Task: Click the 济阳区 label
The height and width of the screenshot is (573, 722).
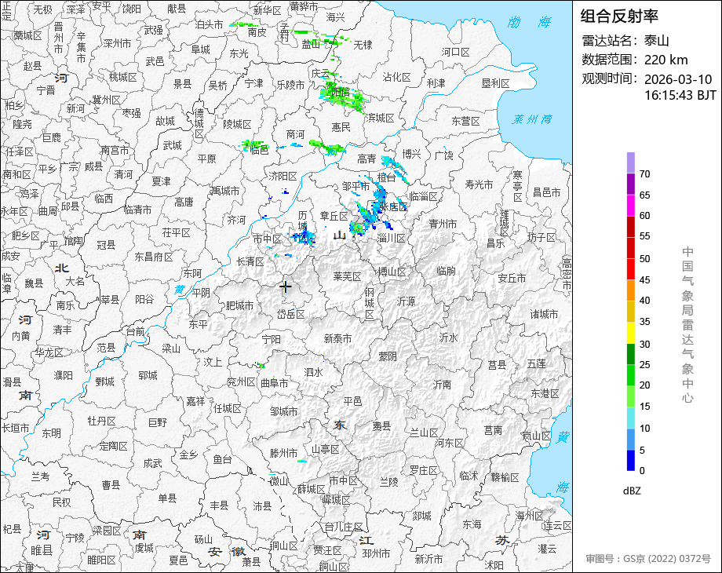Action: (283, 177)
